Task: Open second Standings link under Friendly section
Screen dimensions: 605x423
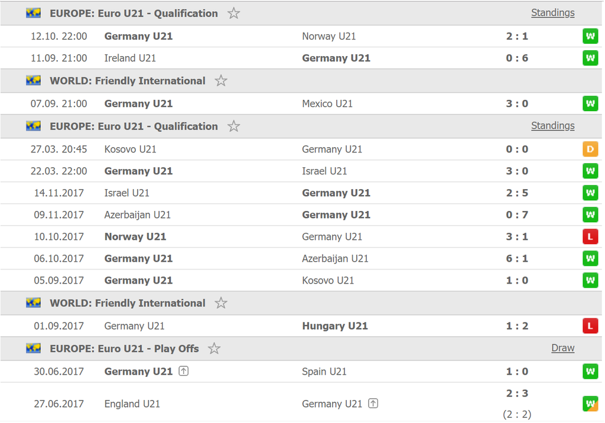Action: tap(552, 126)
